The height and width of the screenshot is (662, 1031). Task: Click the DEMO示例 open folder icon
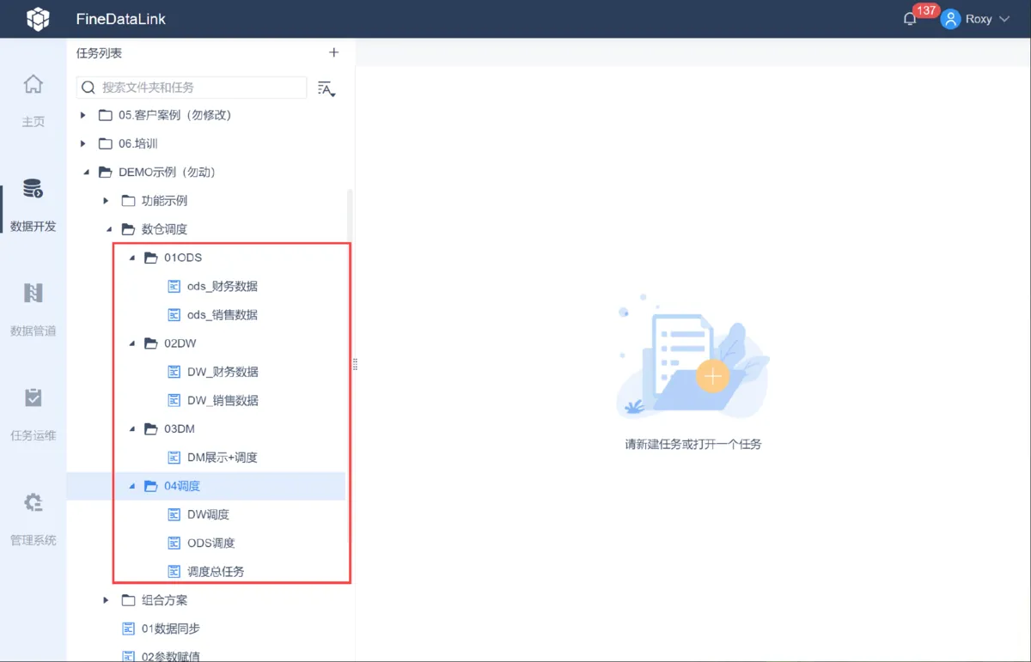pyautogui.click(x=106, y=173)
